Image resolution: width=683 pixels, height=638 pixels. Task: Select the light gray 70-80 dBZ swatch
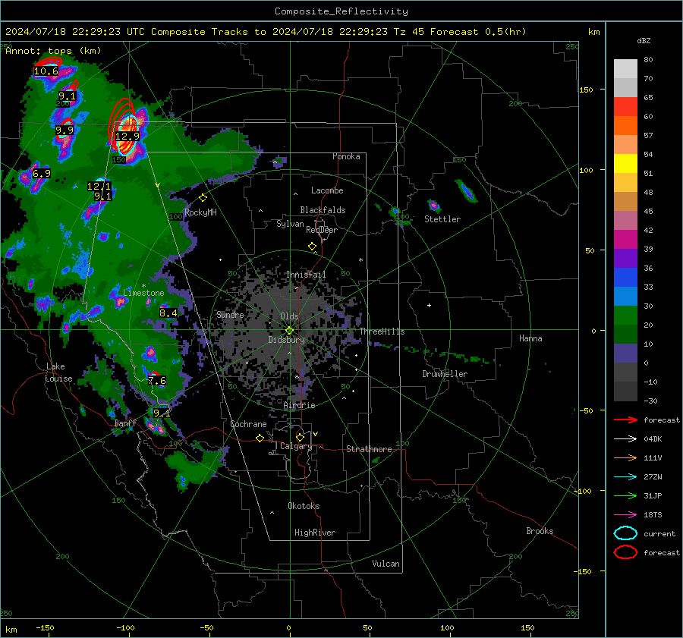click(x=625, y=69)
